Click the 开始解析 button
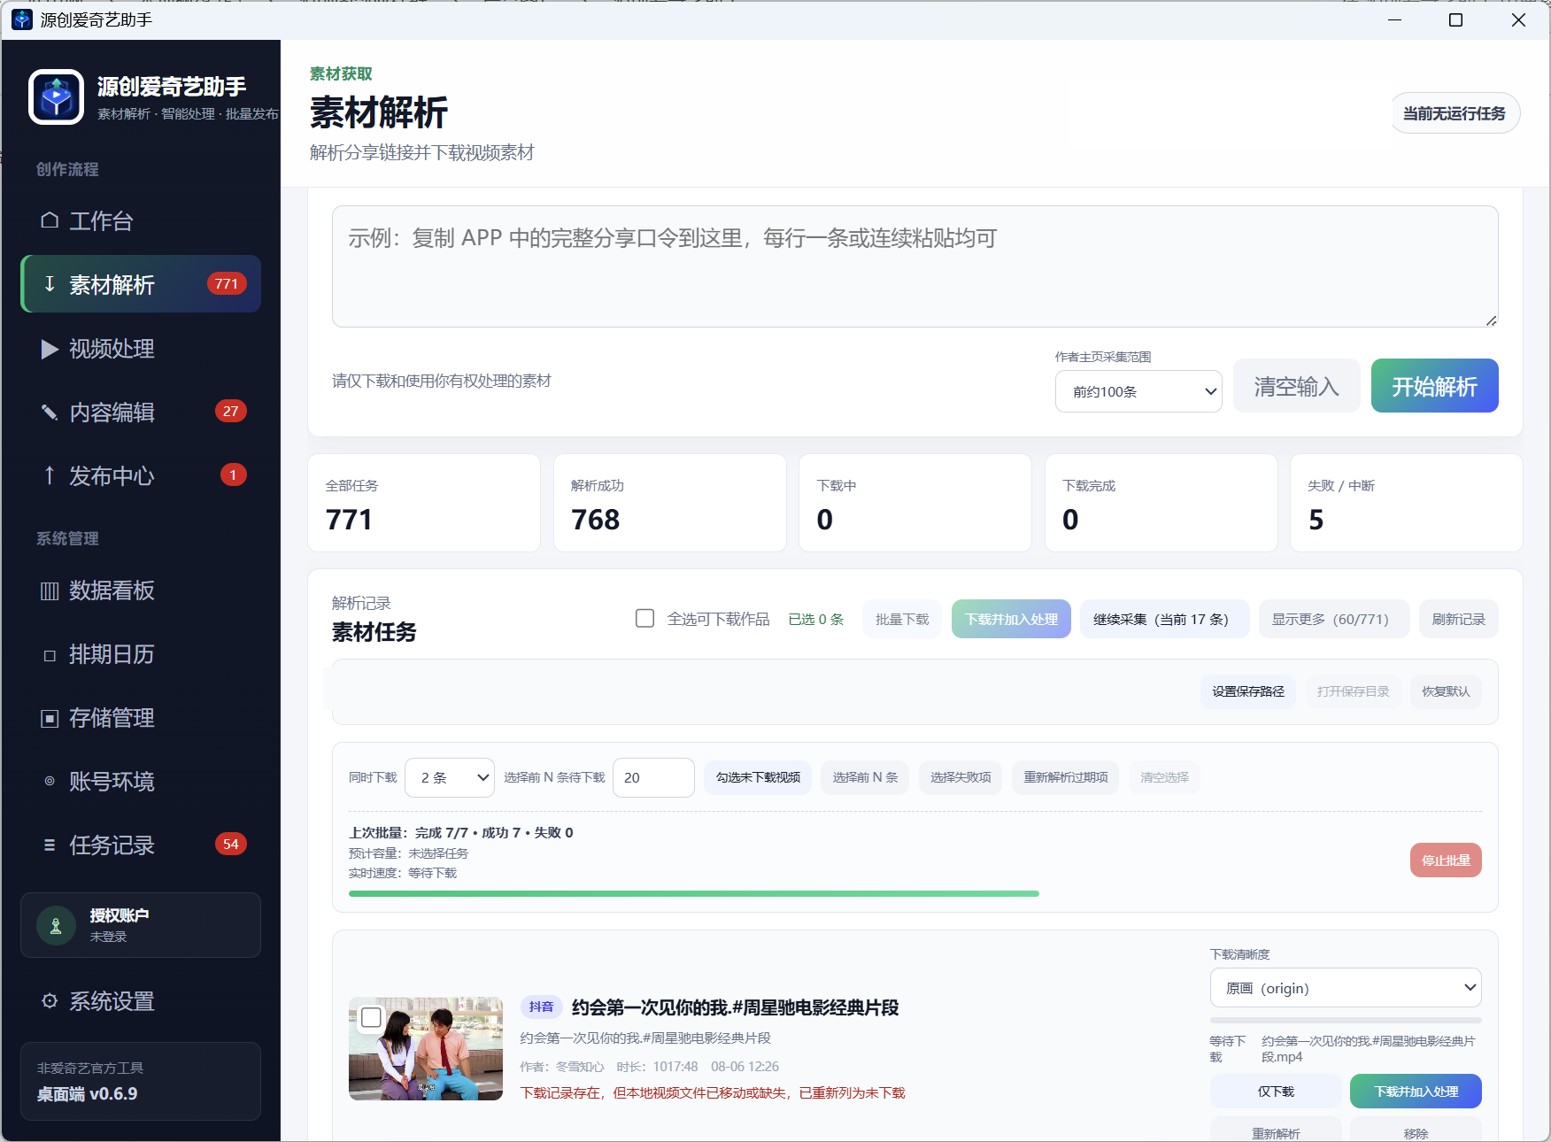The image size is (1551, 1142). 1434,386
